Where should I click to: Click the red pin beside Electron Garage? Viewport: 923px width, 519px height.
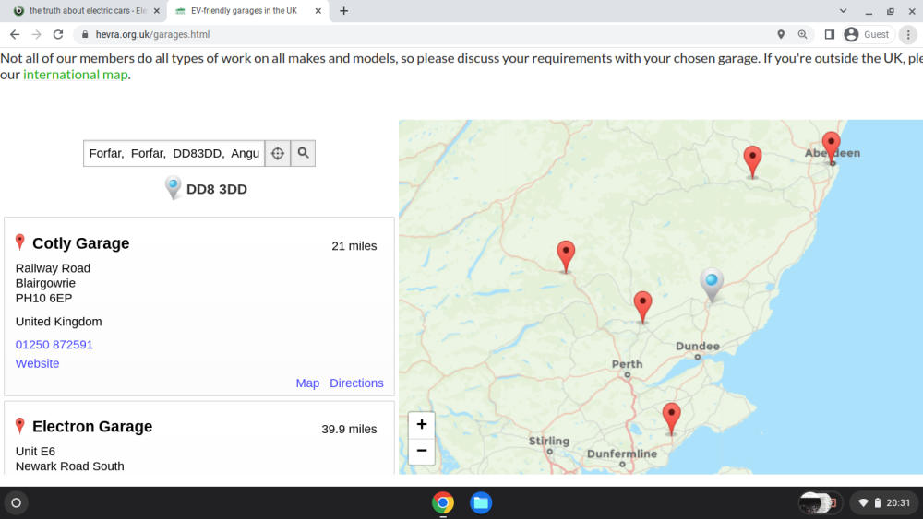[20, 425]
